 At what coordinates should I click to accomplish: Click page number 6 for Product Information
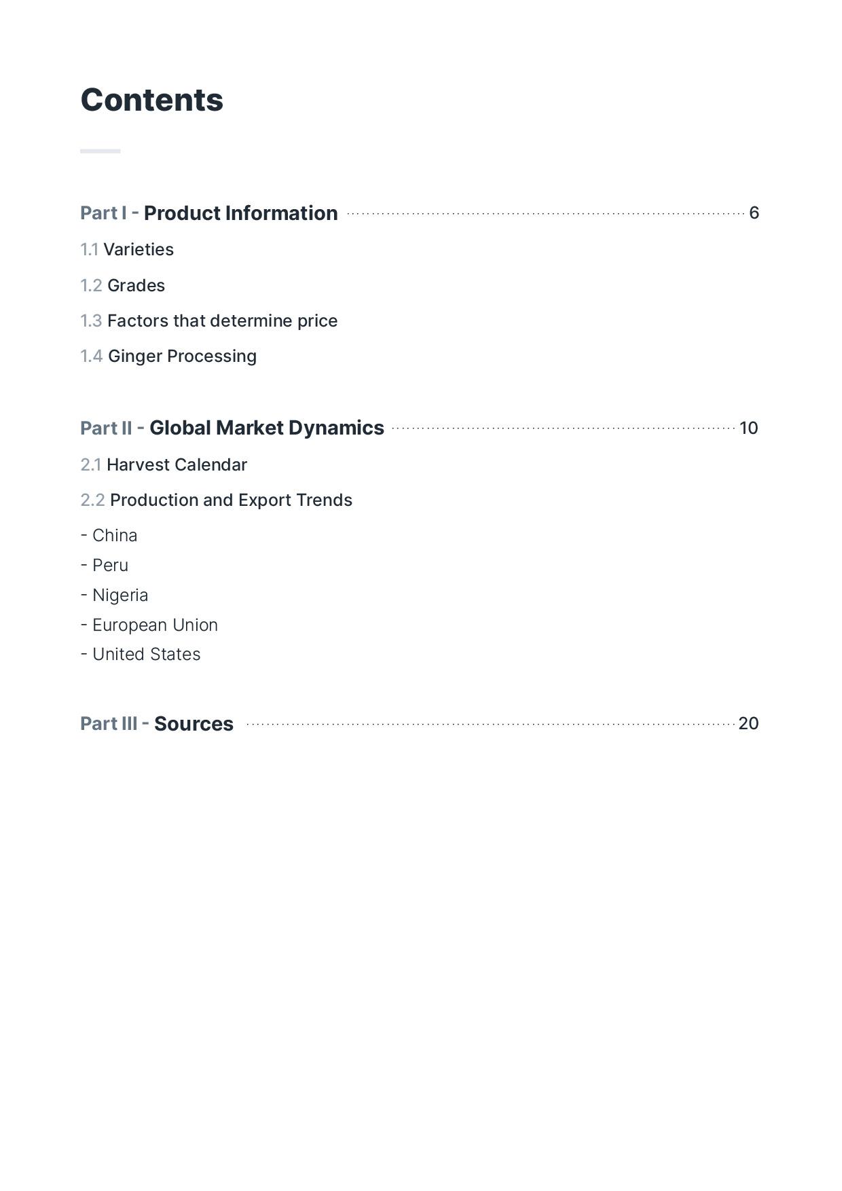click(x=754, y=213)
